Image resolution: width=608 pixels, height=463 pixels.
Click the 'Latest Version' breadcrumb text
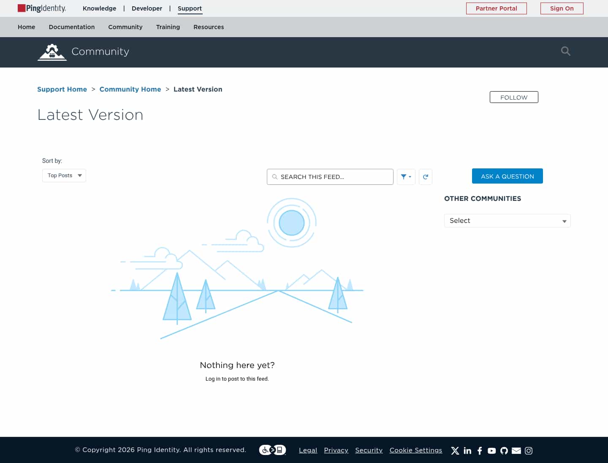click(x=198, y=89)
